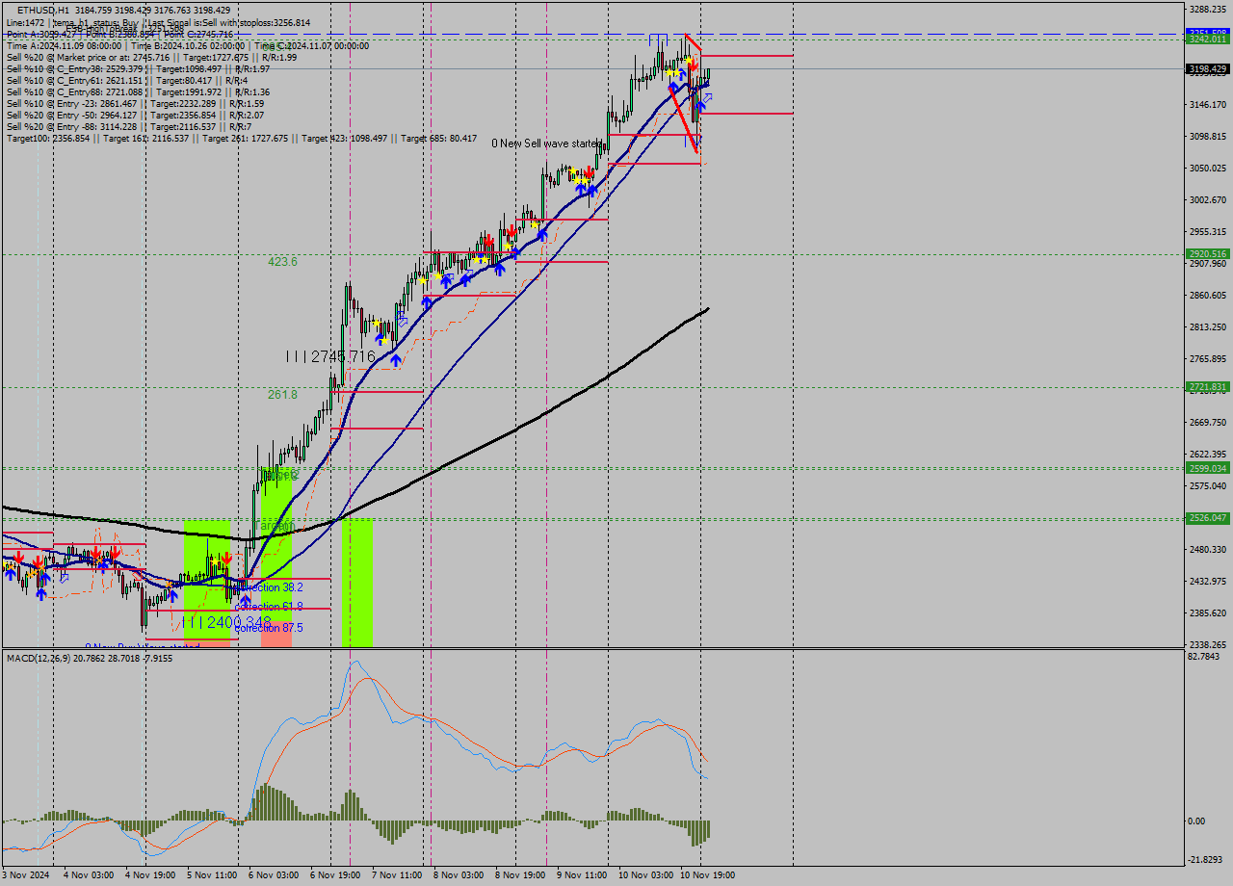Image resolution: width=1233 pixels, height=886 pixels.
Task: Click the thick red diagonal trendline at the top
Action: [693, 43]
